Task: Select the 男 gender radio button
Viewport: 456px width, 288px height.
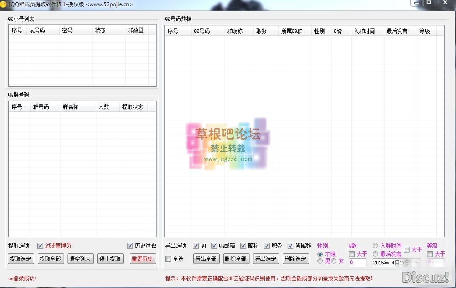Action: pos(320,261)
